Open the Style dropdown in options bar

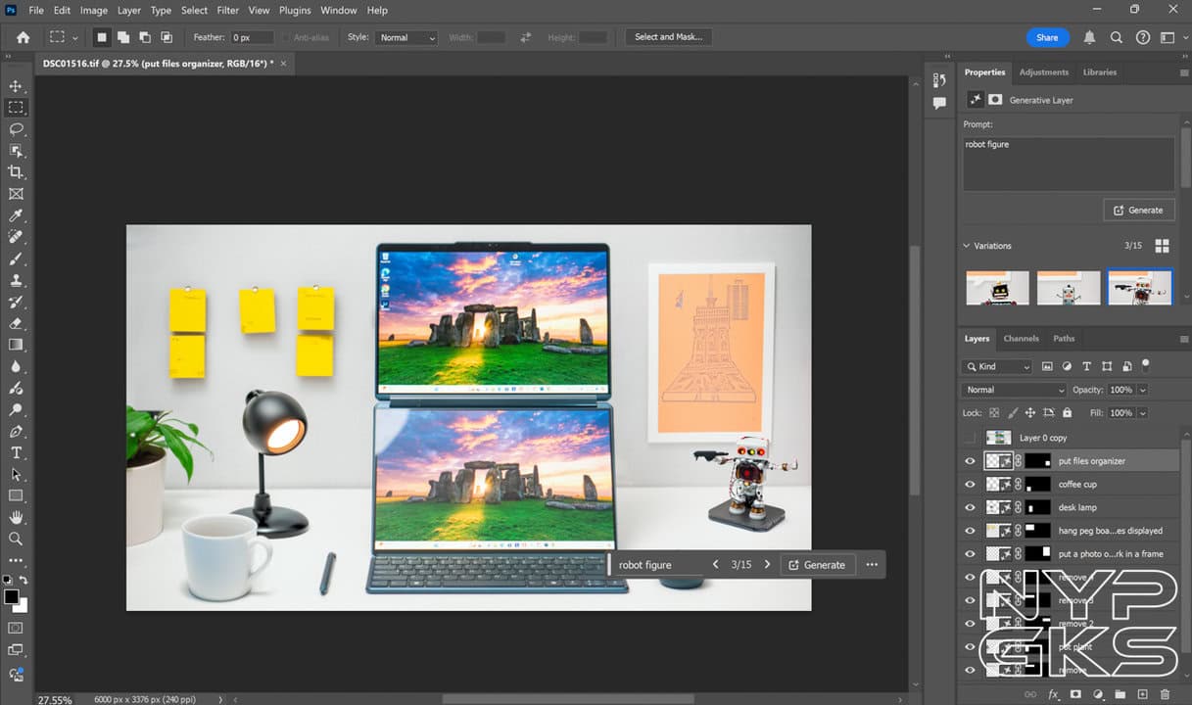tap(405, 37)
